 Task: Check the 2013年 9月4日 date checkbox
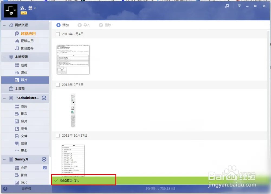point(57,34)
